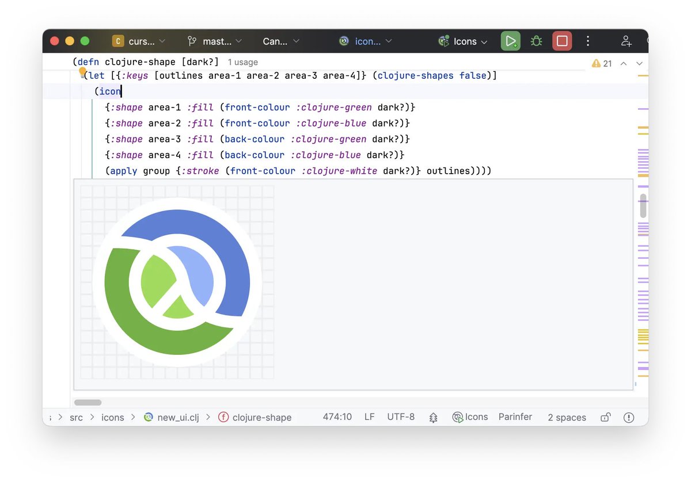Run the Icons configuration
The width and height of the screenshot is (691, 482).
click(x=510, y=41)
